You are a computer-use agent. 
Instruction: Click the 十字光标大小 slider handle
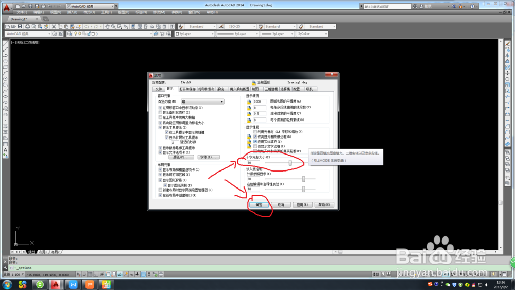point(290,163)
